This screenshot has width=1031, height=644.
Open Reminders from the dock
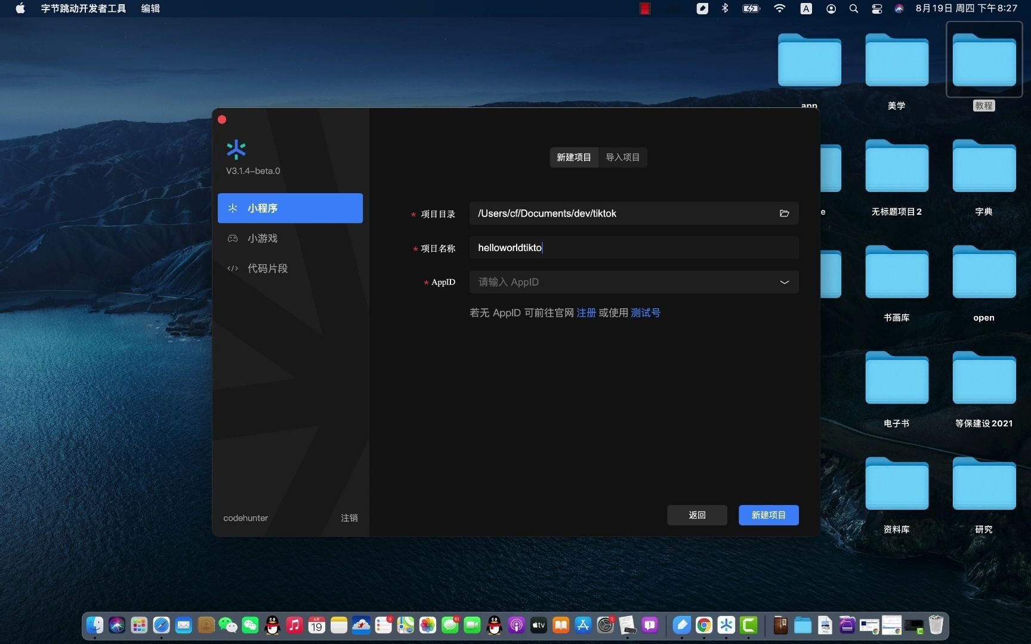point(383,625)
